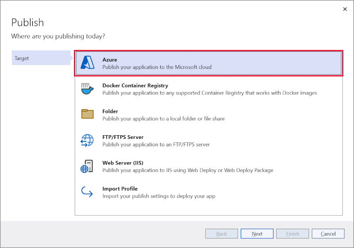Select the Import Profile title
This screenshot has height=248, width=354.
pyautogui.click(x=120, y=189)
